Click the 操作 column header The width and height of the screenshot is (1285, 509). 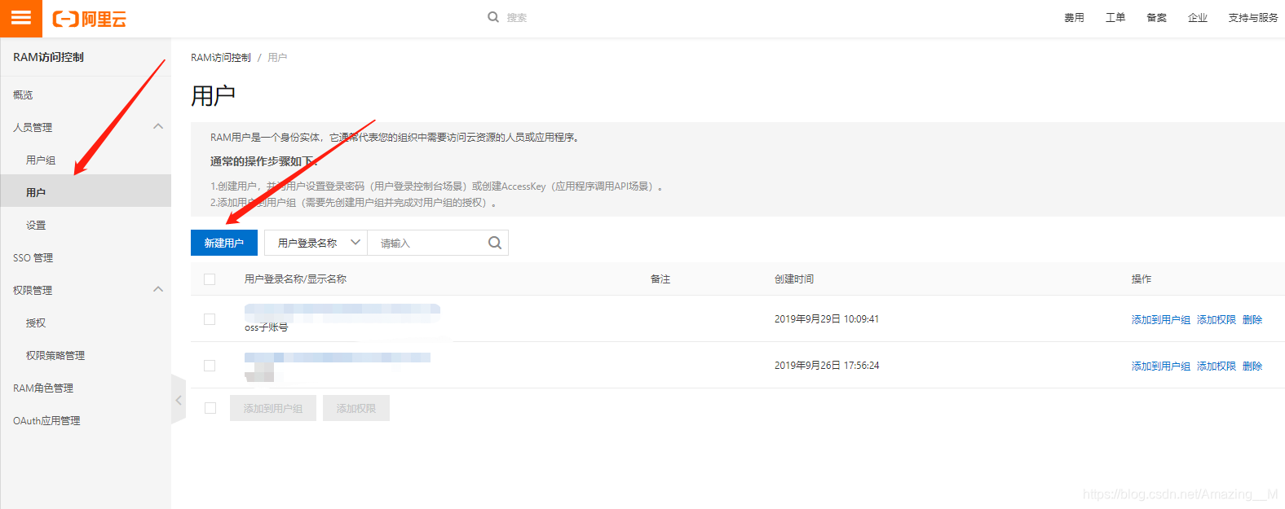pyautogui.click(x=1141, y=279)
